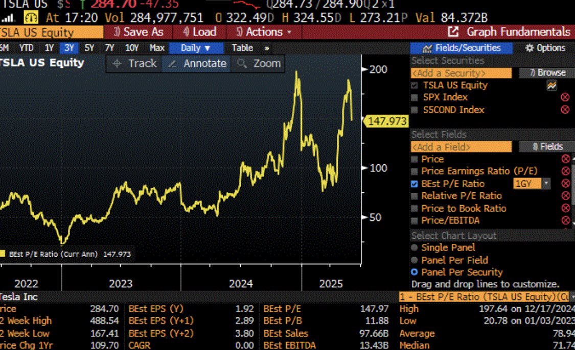
Task: Select the Max range tab
Action: (x=157, y=48)
